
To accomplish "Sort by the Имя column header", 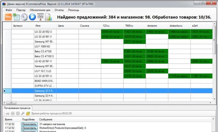I will pyautogui.click(x=45, y=26).
